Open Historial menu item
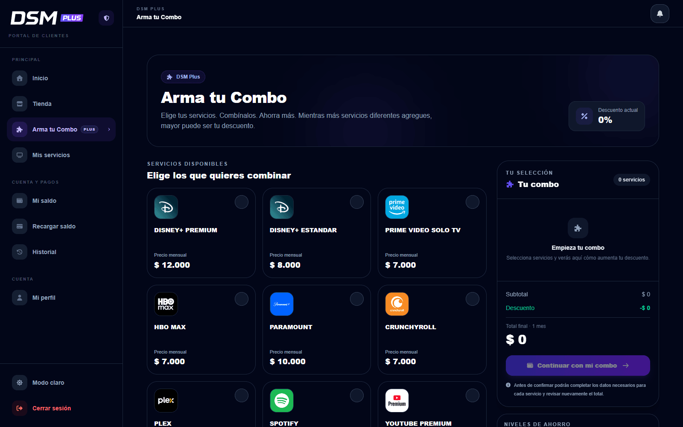683x427 pixels. 61,252
